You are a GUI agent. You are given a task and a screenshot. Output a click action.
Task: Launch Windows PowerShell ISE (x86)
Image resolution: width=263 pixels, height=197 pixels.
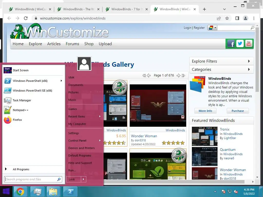coord(33,91)
